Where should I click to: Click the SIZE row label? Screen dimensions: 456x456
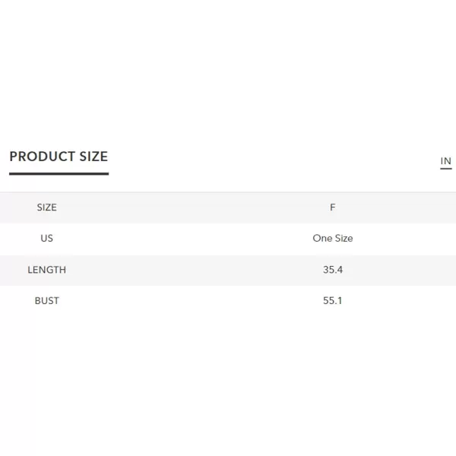pyautogui.click(x=47, y=207)
